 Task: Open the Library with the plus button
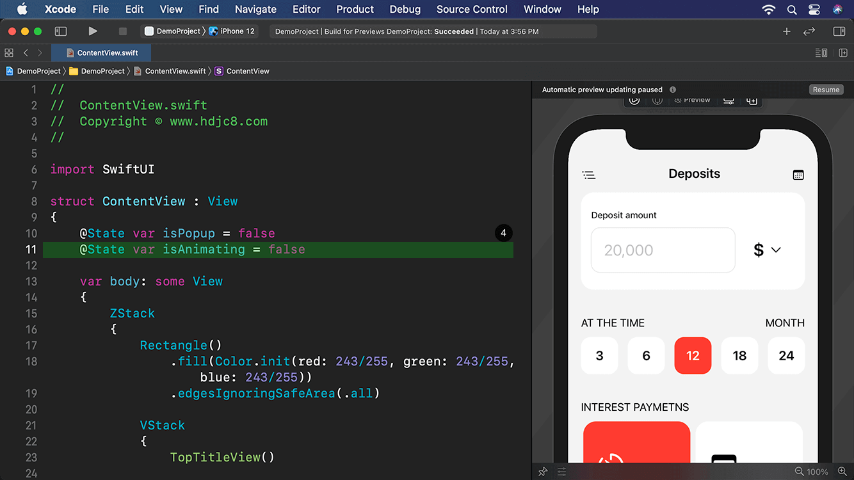[787, 31]
